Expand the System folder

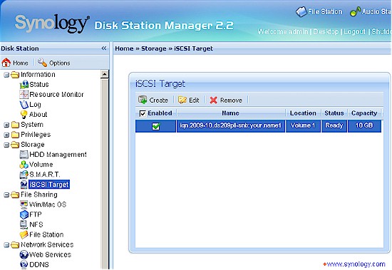click(x=6, y=125)
